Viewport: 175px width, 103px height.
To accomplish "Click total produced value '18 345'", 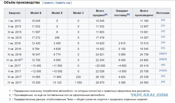I will 144,49.
